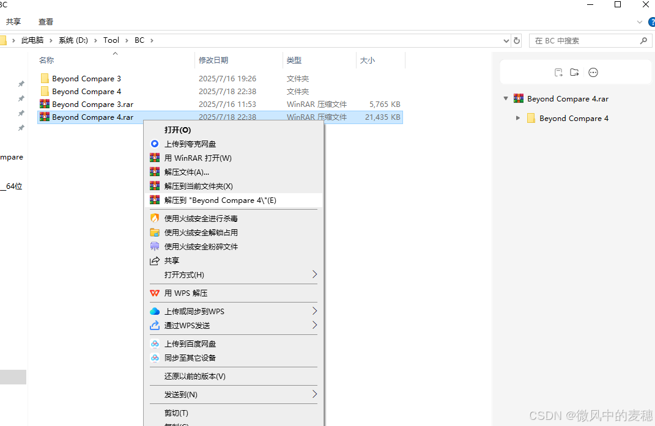Navigate to 此电脑 via breadcrumb
Screen dimensions: 655x426
pos(32,40)
